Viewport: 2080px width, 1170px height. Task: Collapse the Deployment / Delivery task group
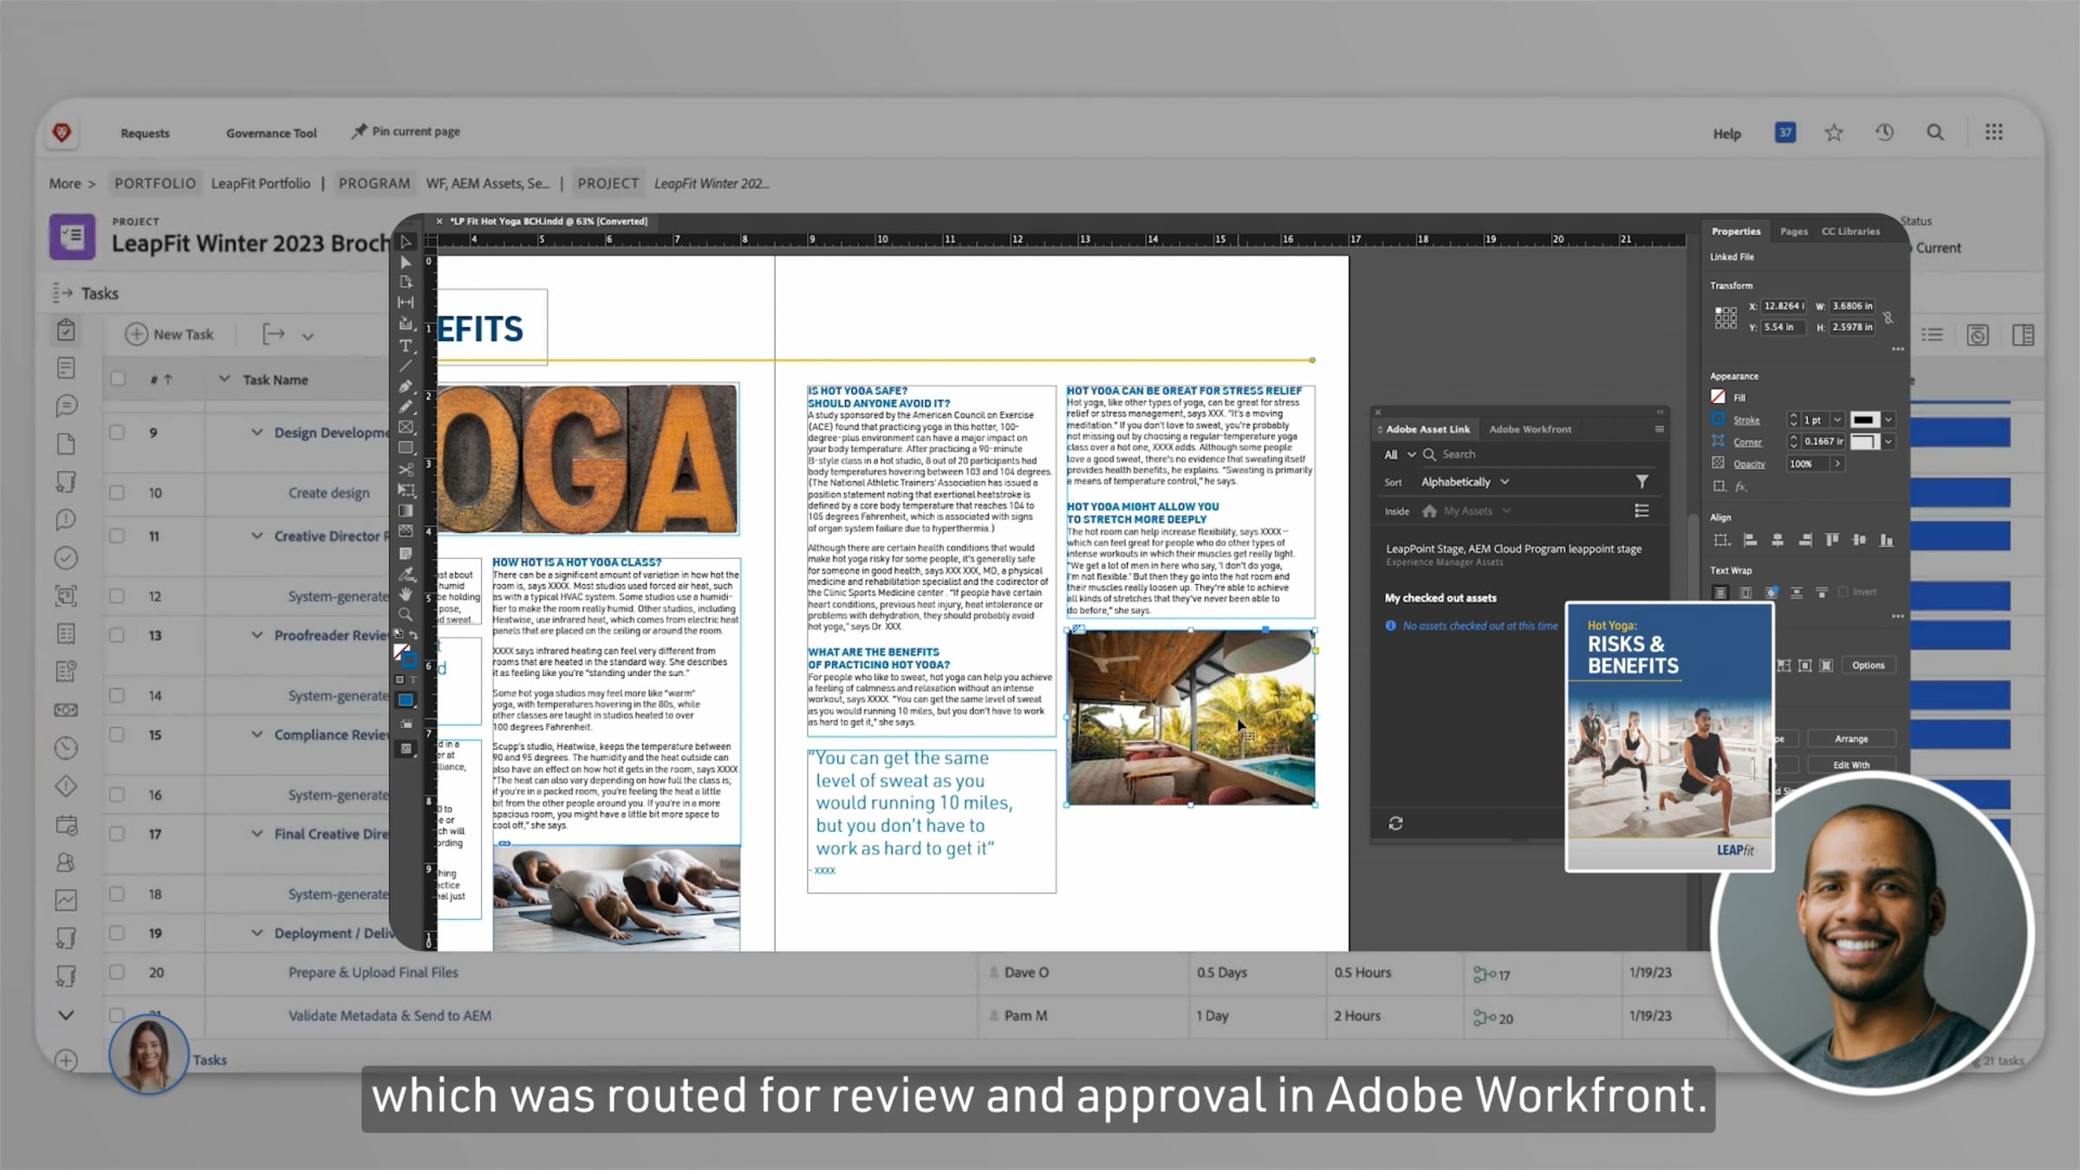click(x=257, y=933)
